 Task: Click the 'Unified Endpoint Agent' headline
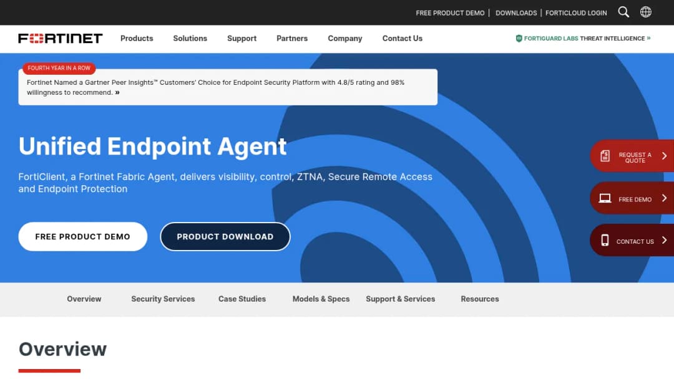pyautogui.click(x=152, y=146)
